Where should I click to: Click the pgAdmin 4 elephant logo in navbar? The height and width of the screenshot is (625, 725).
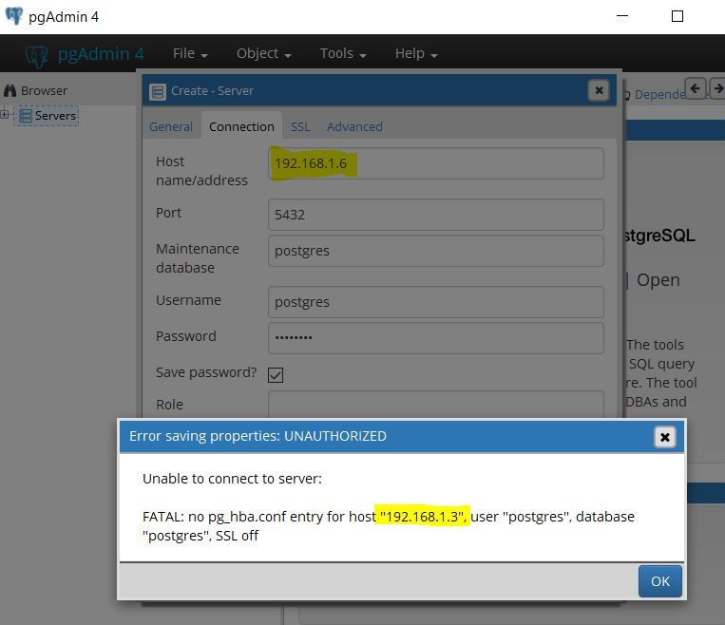[36, 56]
